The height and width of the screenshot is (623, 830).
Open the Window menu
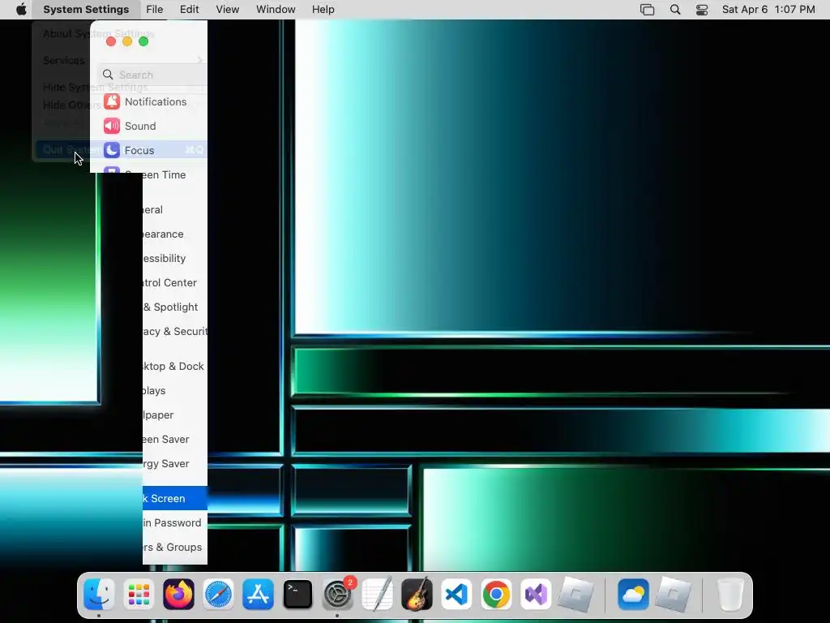tap(276, 10)
